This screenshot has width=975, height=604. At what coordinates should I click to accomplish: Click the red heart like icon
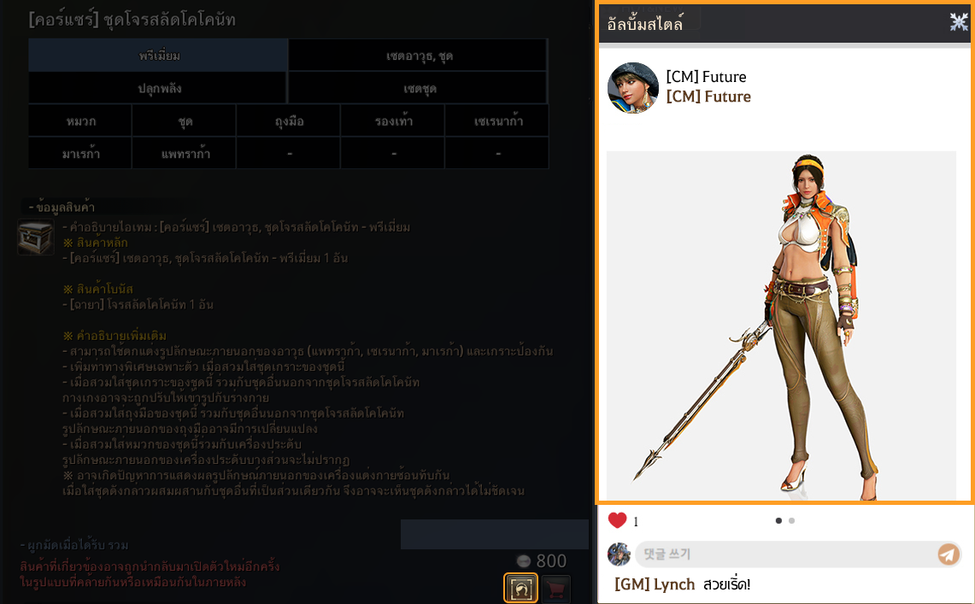click(617, 520)
